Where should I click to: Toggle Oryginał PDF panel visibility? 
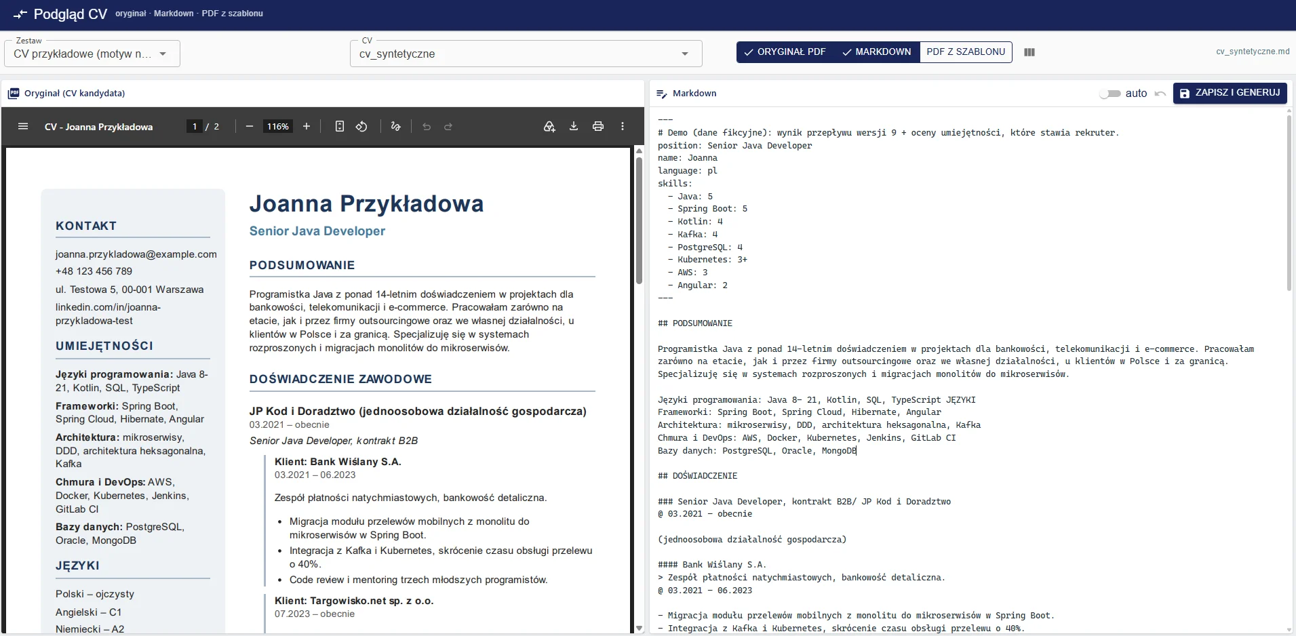[x=785, y=52]
